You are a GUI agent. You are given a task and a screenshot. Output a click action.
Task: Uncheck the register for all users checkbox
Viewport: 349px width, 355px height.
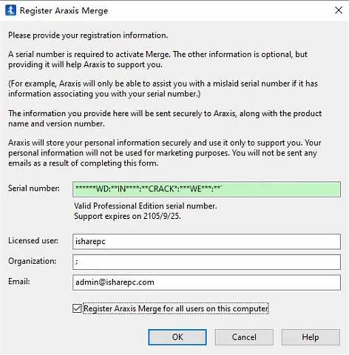coord(77,308)
